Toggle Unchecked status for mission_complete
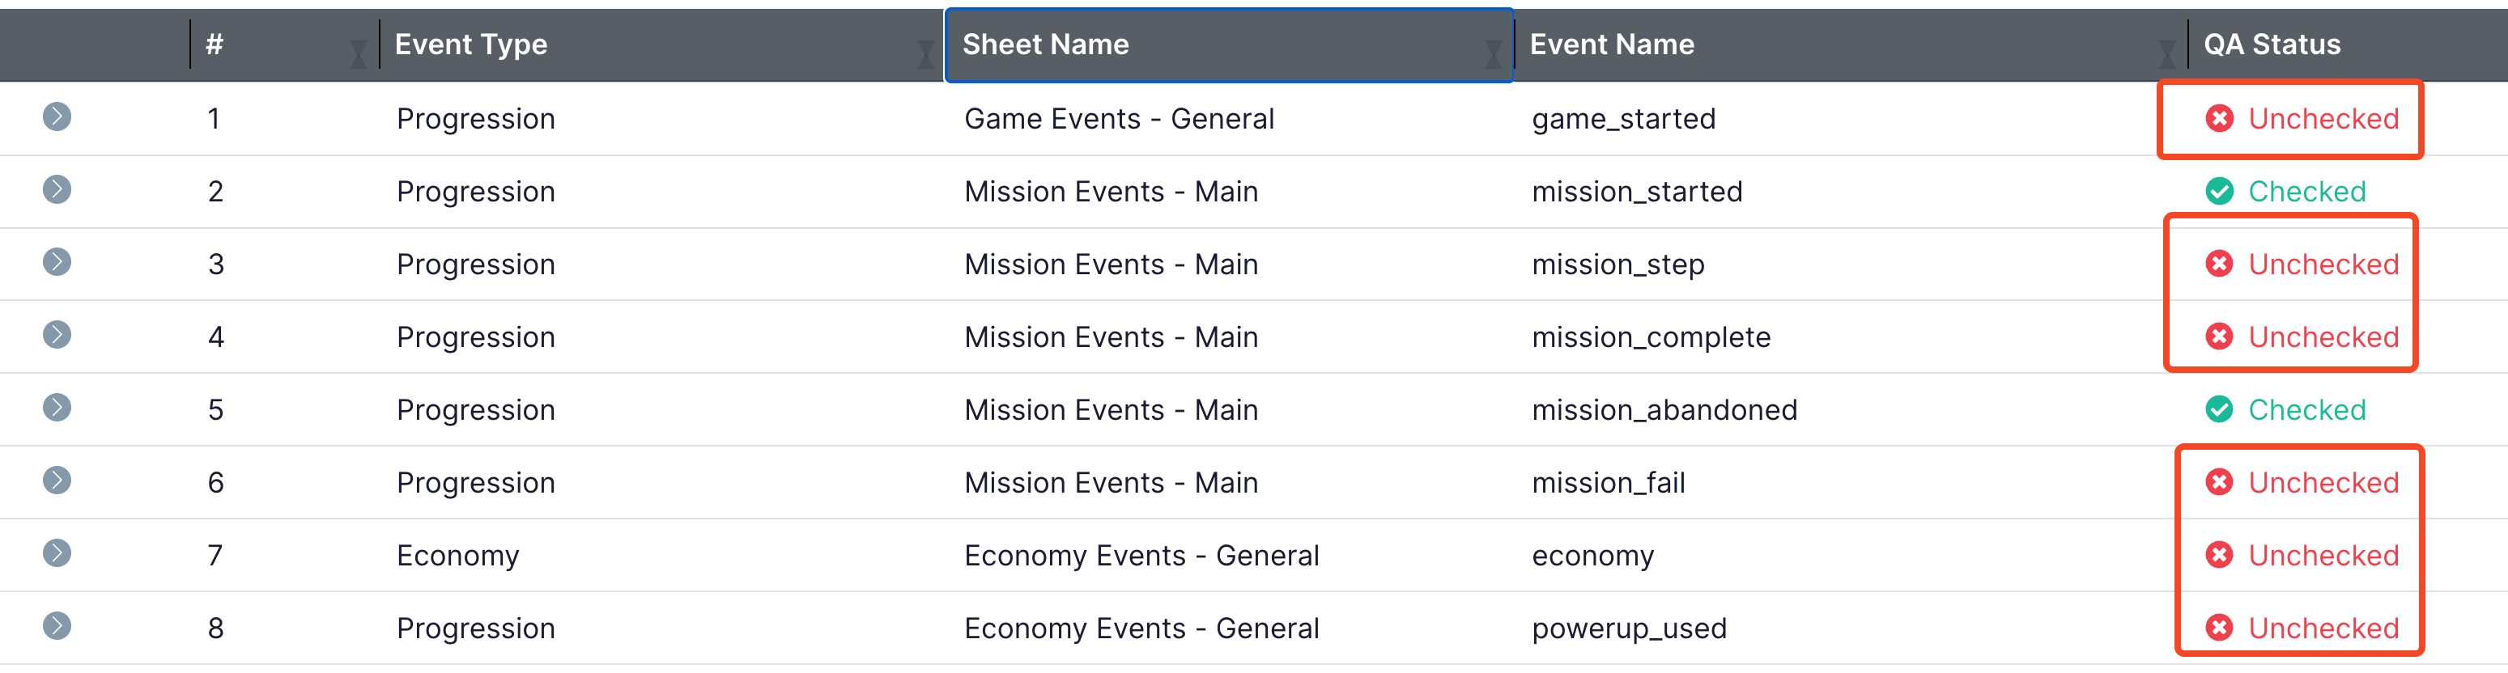This screenshot has height=673, width=2508. click(x=2302, y=337)
